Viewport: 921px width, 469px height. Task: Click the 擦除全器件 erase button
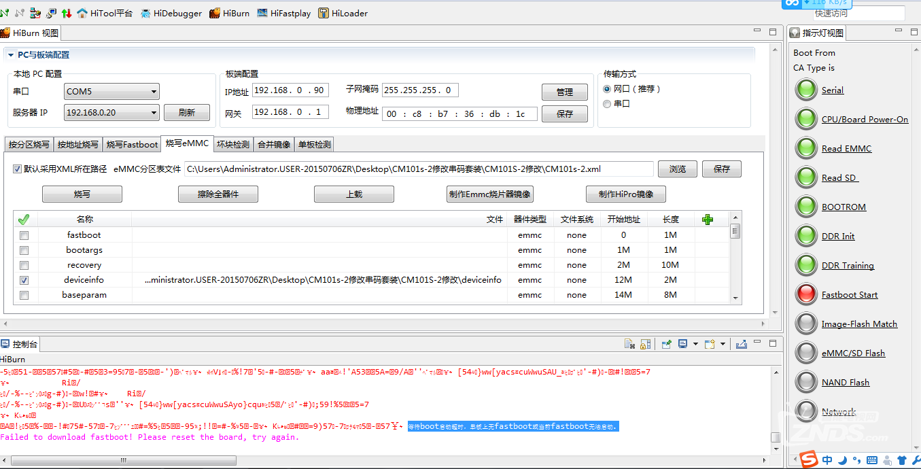click(x=218, y=194)
